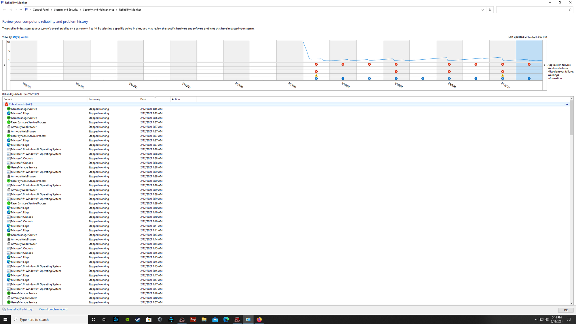The image size is (576, 324).
Task: Expand chevron after System and Security breadcrumb
Action: point(81,10)
